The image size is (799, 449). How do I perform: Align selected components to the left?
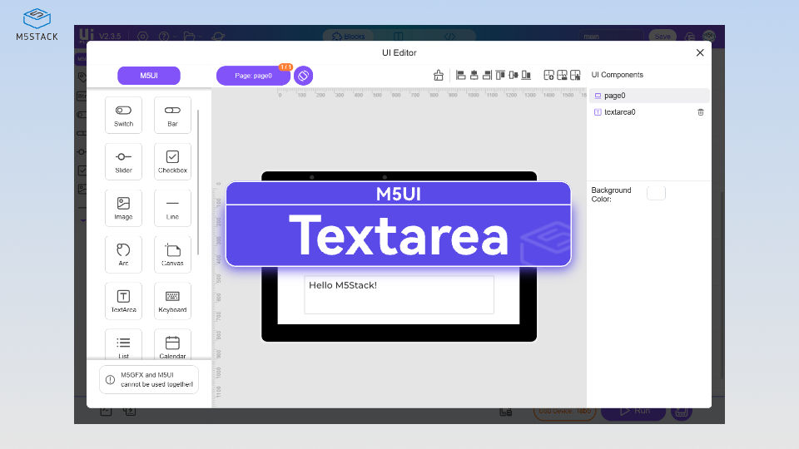click(x=460, y=76)
